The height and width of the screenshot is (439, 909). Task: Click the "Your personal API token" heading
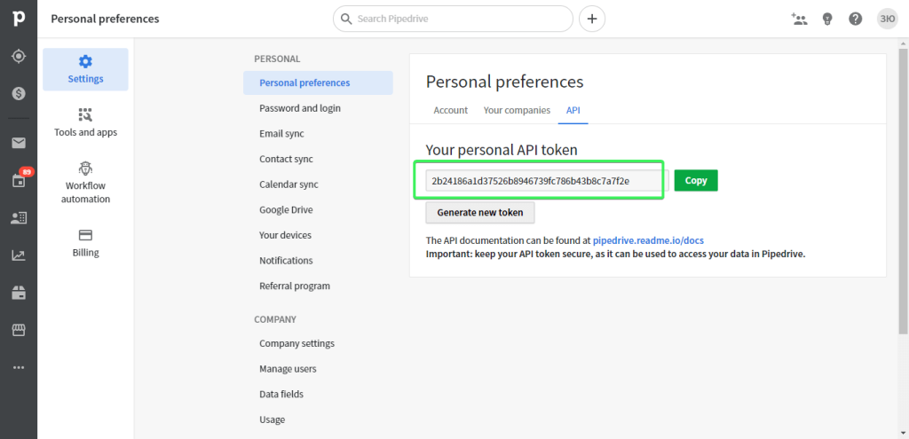coord(502,150)
